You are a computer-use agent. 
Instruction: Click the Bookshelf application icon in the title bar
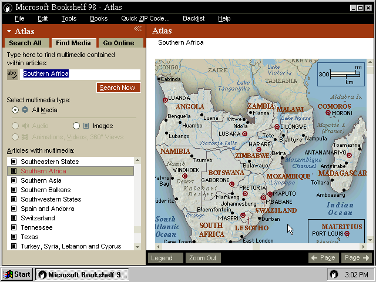click(6, 8)
